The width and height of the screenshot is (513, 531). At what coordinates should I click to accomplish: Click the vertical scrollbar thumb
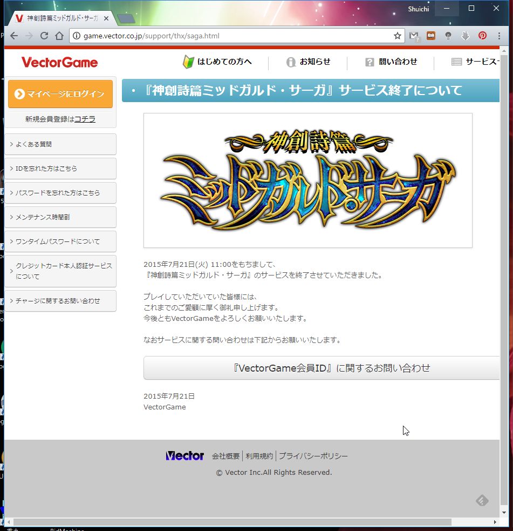(x=504, y=279)
